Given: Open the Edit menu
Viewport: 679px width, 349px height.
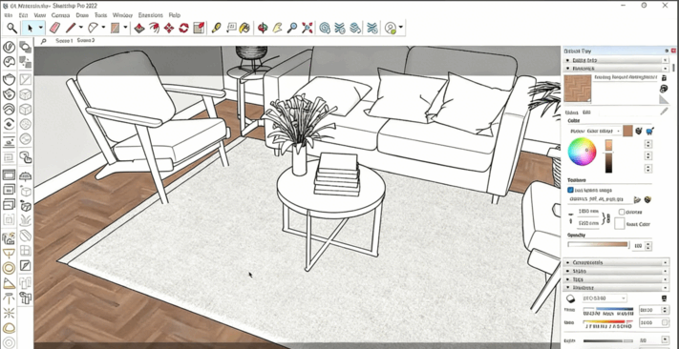Looking at the screenshot, I should pyautogui.click(x=23, y=15).
